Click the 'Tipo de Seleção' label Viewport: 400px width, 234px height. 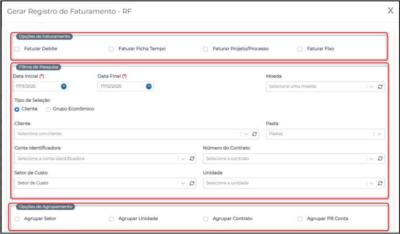click(x=32, y=100)
